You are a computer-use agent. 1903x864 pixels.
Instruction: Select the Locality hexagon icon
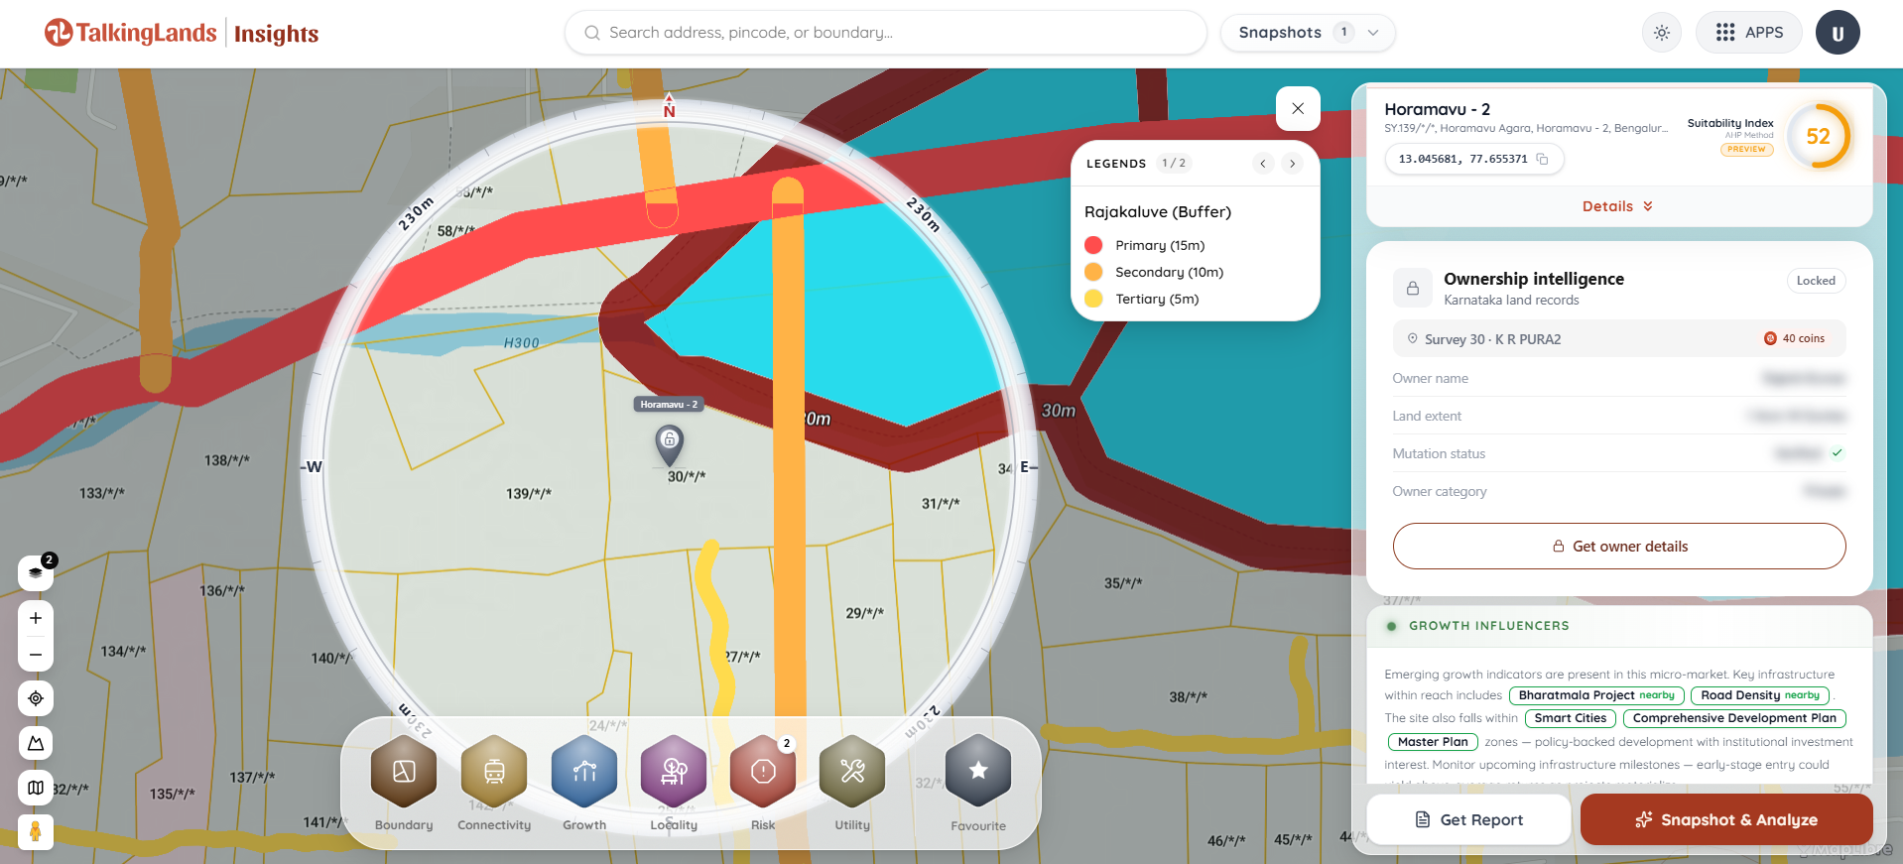click(674, 771)
